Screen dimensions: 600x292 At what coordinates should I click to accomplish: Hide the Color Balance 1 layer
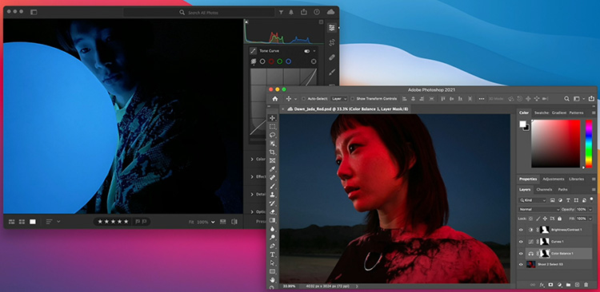(521, 254)
